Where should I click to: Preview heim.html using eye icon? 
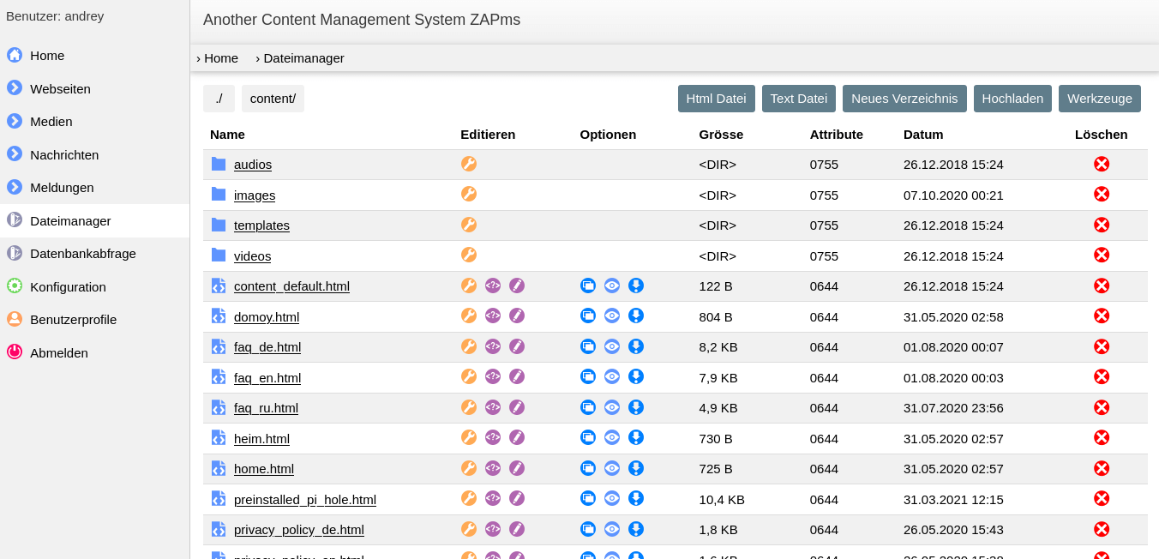tap(612, 437)
